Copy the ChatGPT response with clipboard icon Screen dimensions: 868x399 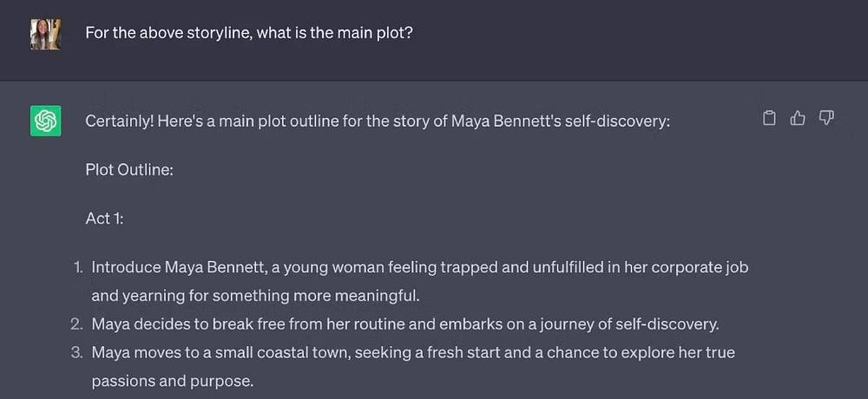[x=769, y=119]
